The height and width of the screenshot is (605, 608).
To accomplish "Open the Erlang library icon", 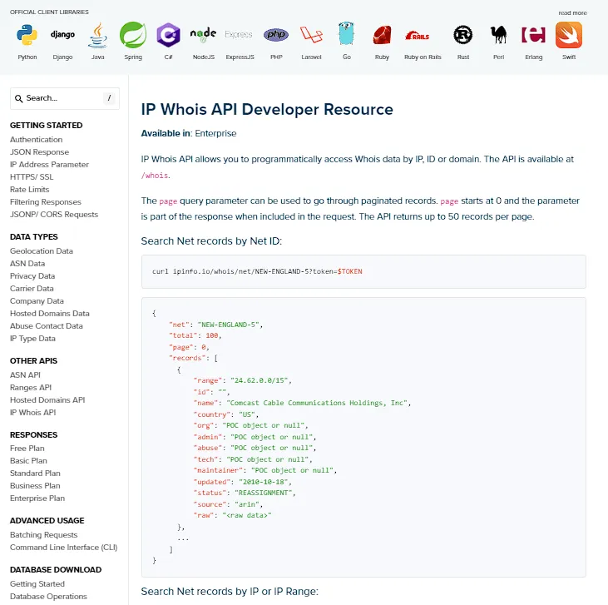I will pos(533,35).
